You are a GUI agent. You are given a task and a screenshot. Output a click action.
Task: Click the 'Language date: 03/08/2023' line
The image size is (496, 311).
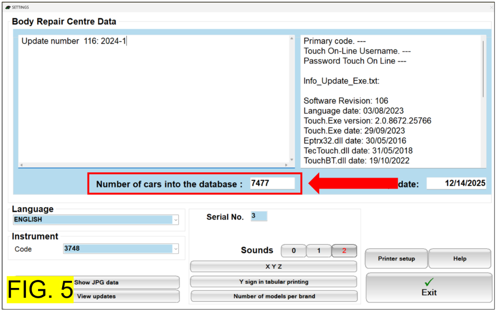pyautogui.click(x=354, y=111)
